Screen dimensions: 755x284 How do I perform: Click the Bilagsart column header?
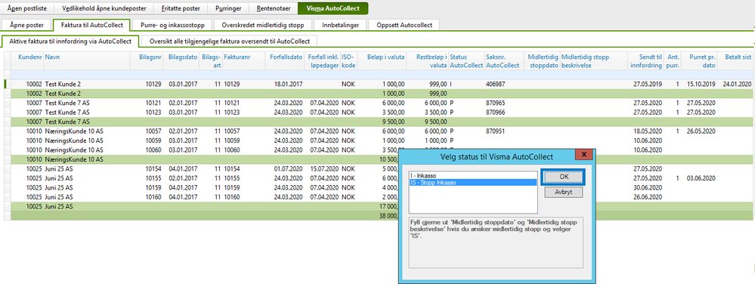tap(211, 60)
